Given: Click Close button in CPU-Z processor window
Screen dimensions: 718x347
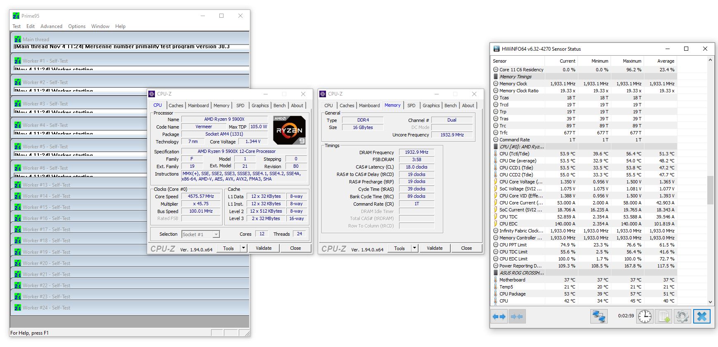Looking at the screenshot, I should (295, 248).
